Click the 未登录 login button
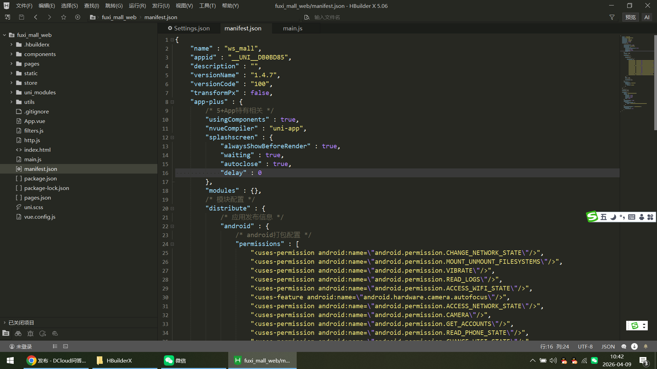The image size is (657, 369). click(x=21, y=346)
